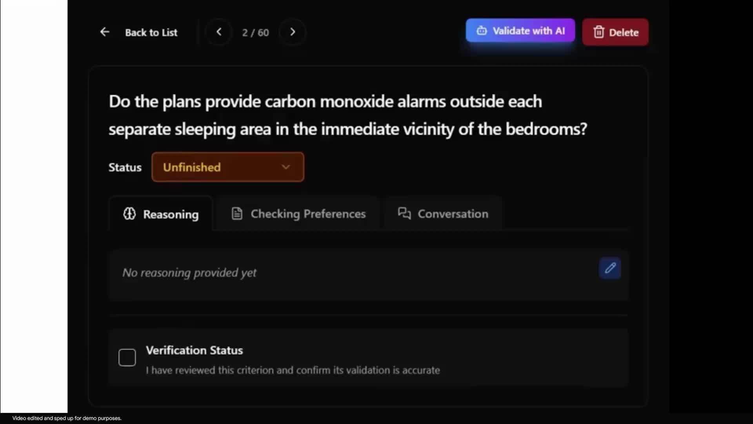The height and width of the screenshot is (424, 753).
Task: Click the back arrow icon
Action: (x=105, y=32)
